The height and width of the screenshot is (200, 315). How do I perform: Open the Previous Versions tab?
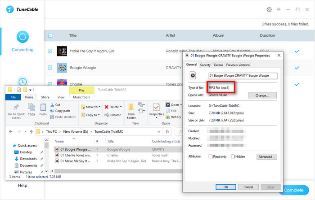[x=238, y=65]
